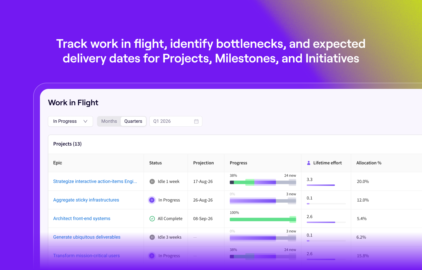Click the Work in Flight page title
Screen dimensions: 422x270
click(x=73, y=103)
